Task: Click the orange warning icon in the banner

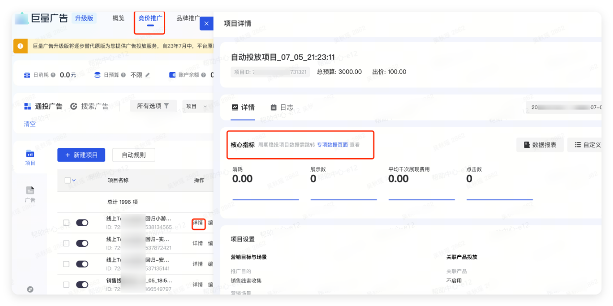Action: 20,46
